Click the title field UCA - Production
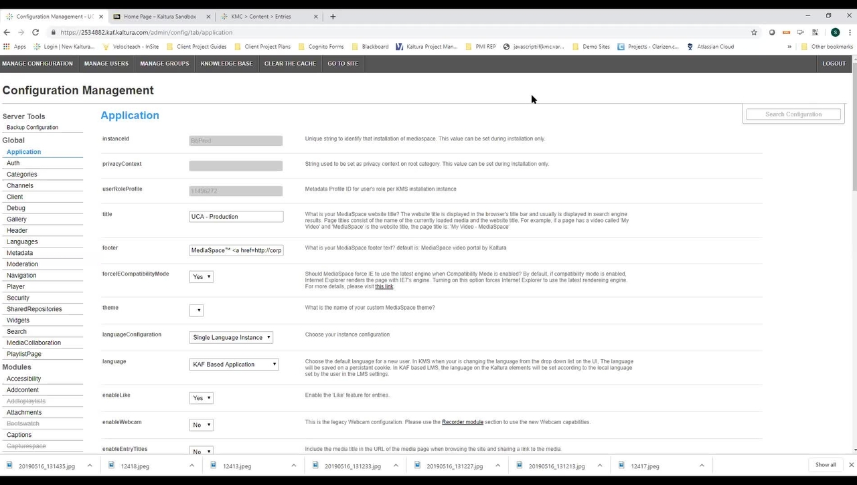The height and width of the screenshot is (485, 857). point(236,217)
